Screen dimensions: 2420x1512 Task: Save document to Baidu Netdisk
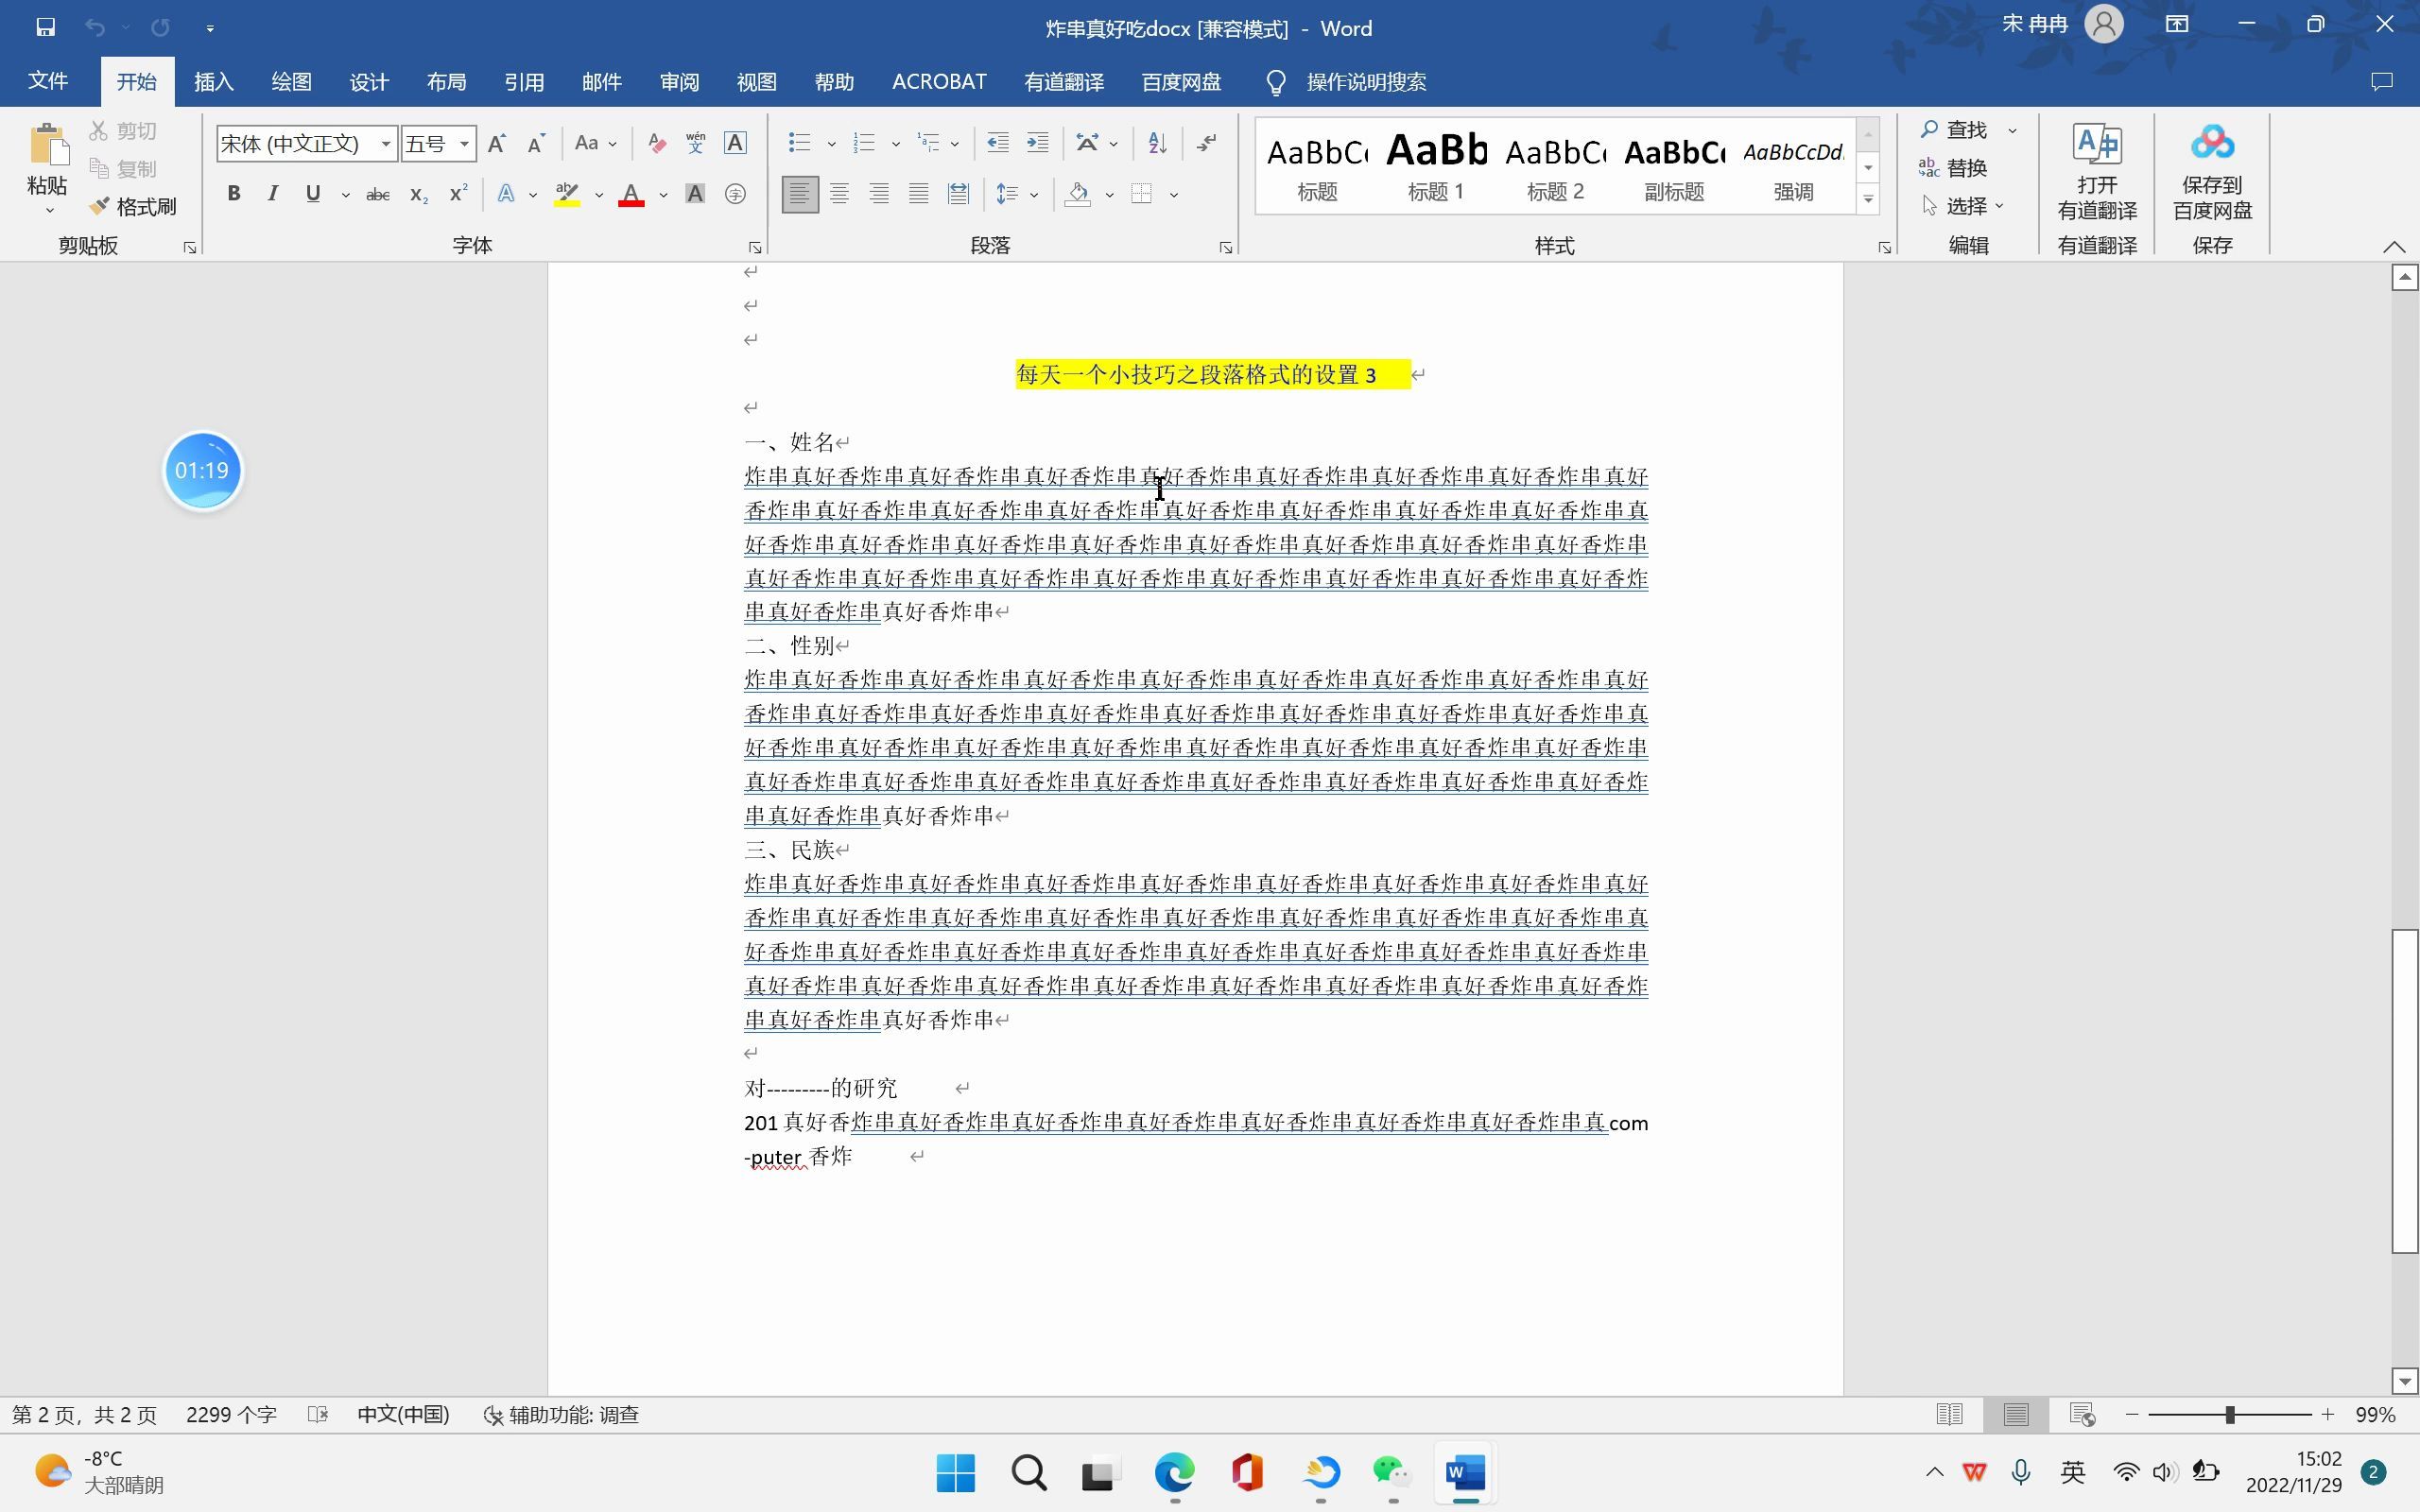[2212, 171]
